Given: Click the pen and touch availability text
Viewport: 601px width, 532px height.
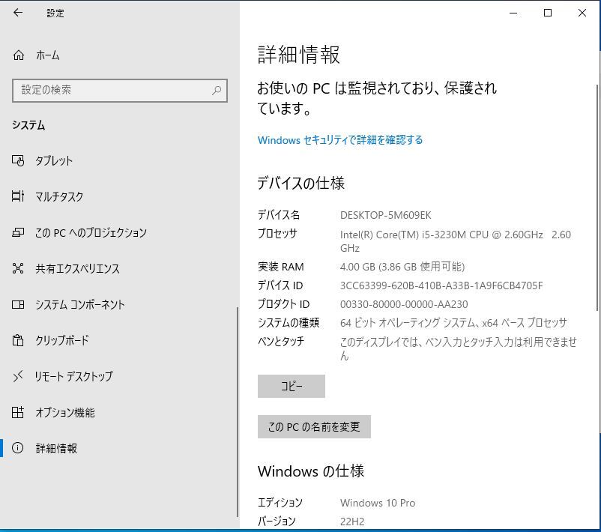Looking at the screenshot, I should [459, 348].
